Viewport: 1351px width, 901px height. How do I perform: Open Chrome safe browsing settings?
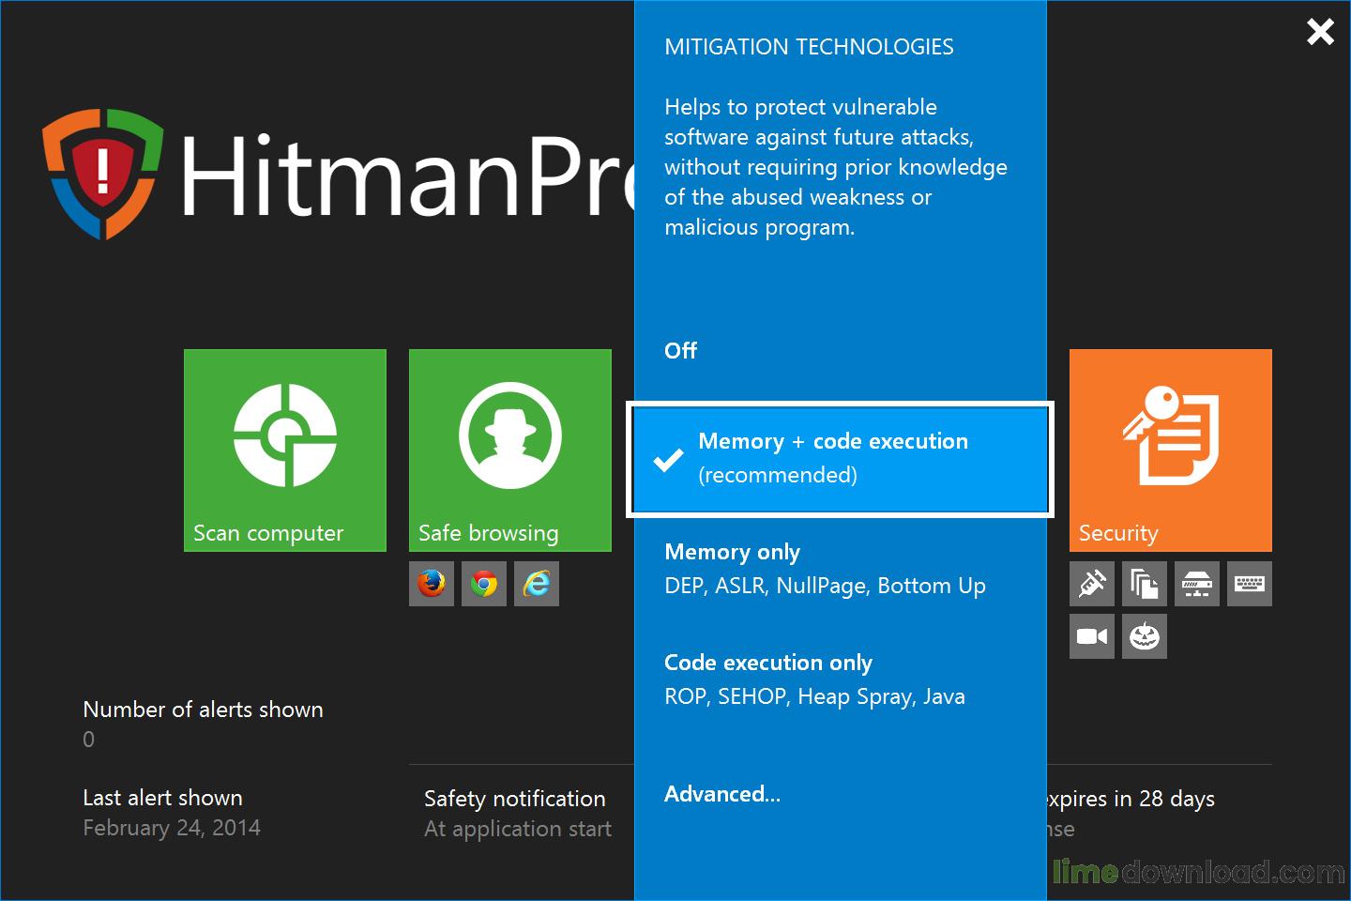click(483, 583)
